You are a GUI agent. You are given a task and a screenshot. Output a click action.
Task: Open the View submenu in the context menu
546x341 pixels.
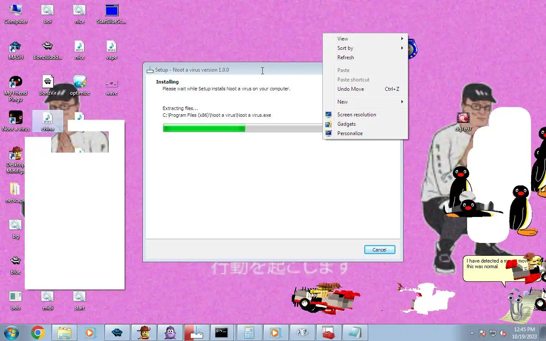(365, 39)
